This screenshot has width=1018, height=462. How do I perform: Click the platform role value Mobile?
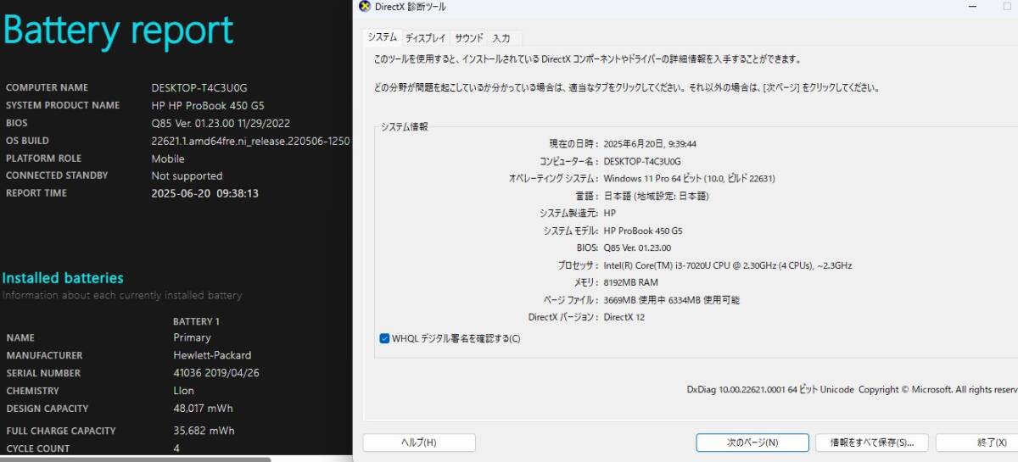coord(168,159)
